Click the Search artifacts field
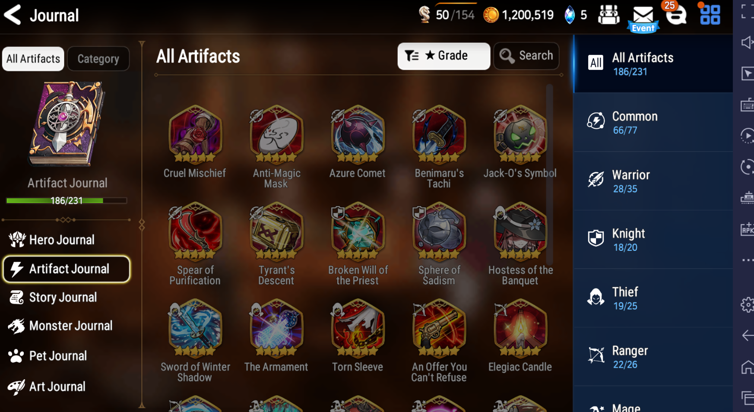754x412 pixels. [526, 56]
